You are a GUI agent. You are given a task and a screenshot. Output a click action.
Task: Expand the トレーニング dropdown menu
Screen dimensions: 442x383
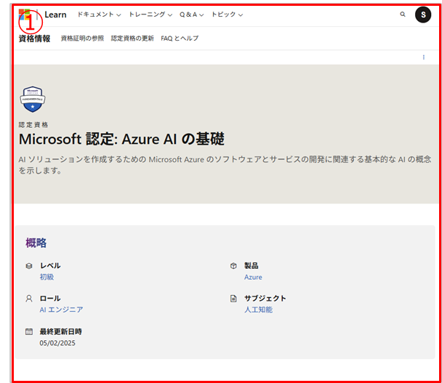point(150,15)
